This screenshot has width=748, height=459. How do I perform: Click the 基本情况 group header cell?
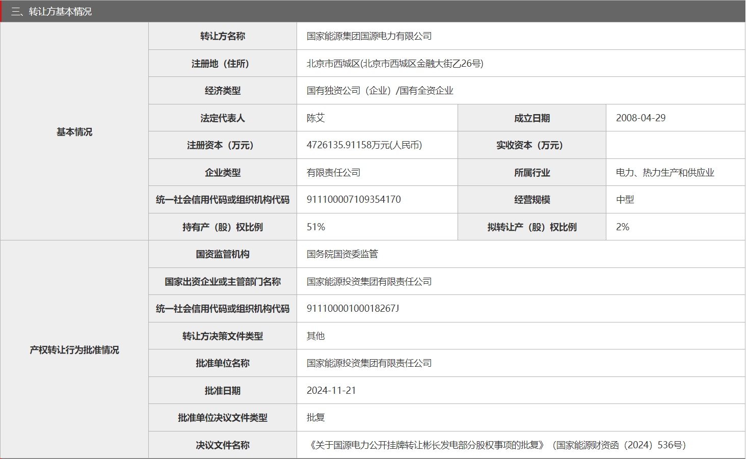tap(74, 131)
